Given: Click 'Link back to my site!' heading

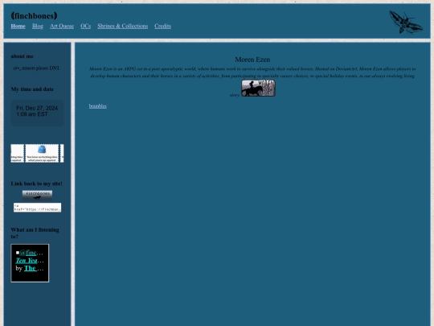Looking at the screenshot, I should (36, 184).
